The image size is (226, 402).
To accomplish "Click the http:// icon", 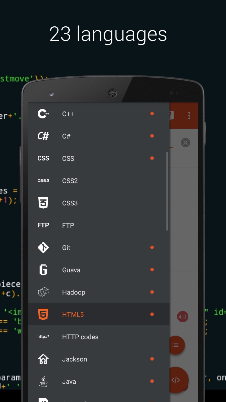I will 43,337.
